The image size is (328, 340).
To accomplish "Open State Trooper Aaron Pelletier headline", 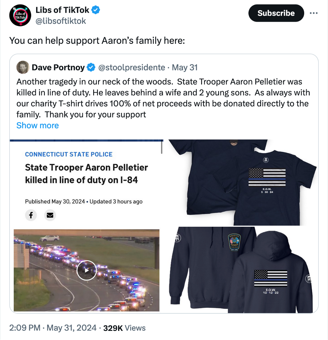I will point(87,174).
